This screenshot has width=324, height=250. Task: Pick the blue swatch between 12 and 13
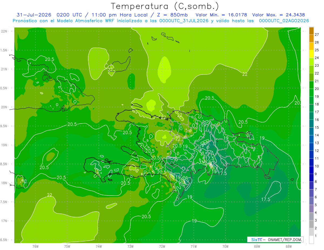coord(311,147)
